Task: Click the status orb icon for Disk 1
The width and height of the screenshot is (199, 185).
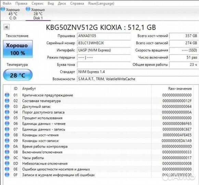Action: tap(28, 9)
